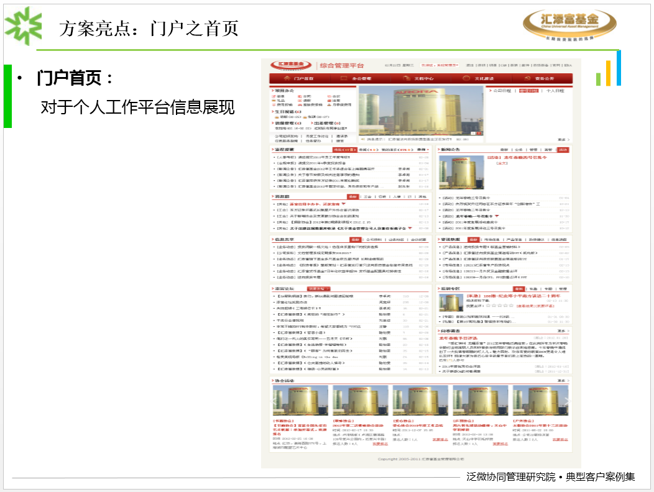Image resolution: width=654 pixels, height=492 pixels.
Task: Click the small building thumbnail beside the red 188期 headline
Action: point(451,303)
